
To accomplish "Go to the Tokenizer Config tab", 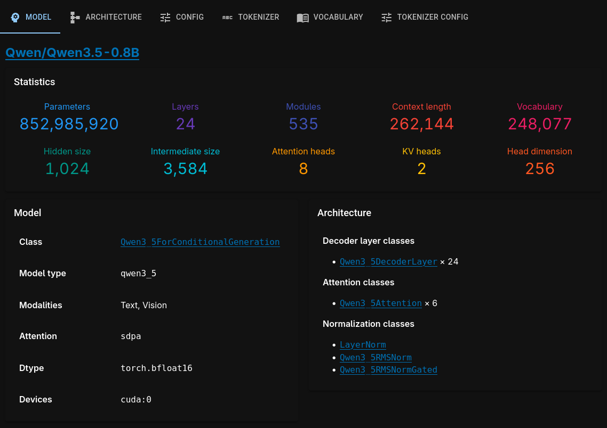I will [x=425, y=17].
